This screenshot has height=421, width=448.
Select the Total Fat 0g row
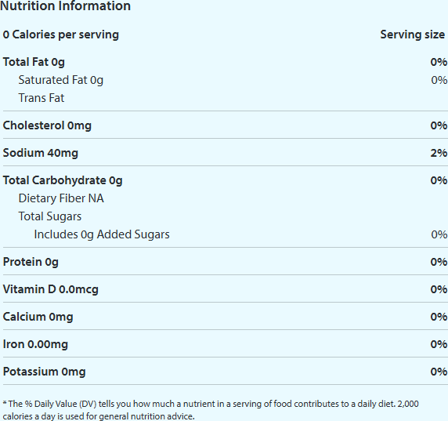pyautogui.click(x=225, y=62)
